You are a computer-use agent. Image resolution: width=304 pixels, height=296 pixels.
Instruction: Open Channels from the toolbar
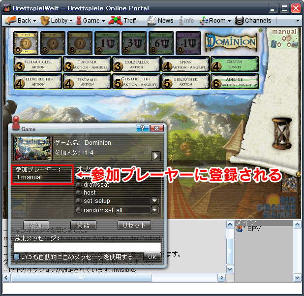[x=253, y=20]
